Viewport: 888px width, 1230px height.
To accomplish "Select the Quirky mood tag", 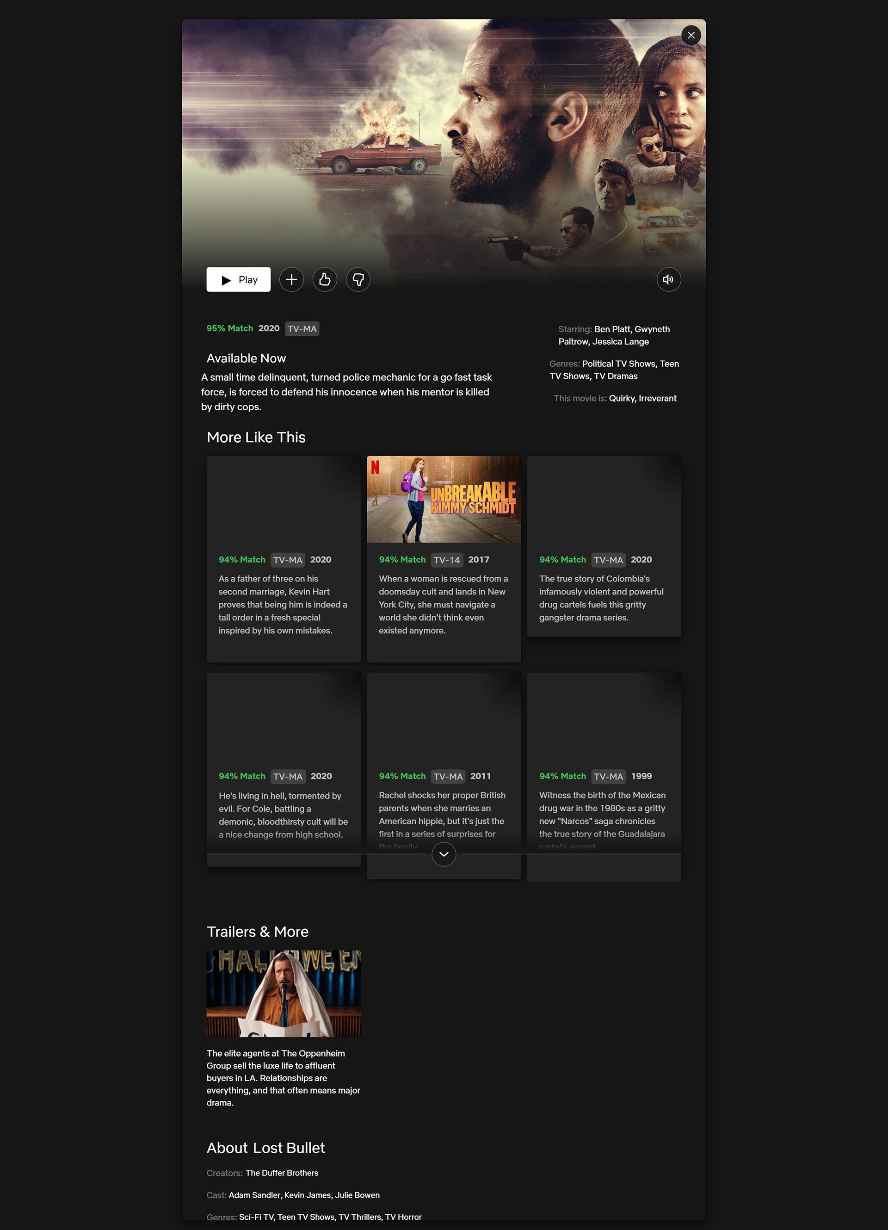I will coord(621,398).
